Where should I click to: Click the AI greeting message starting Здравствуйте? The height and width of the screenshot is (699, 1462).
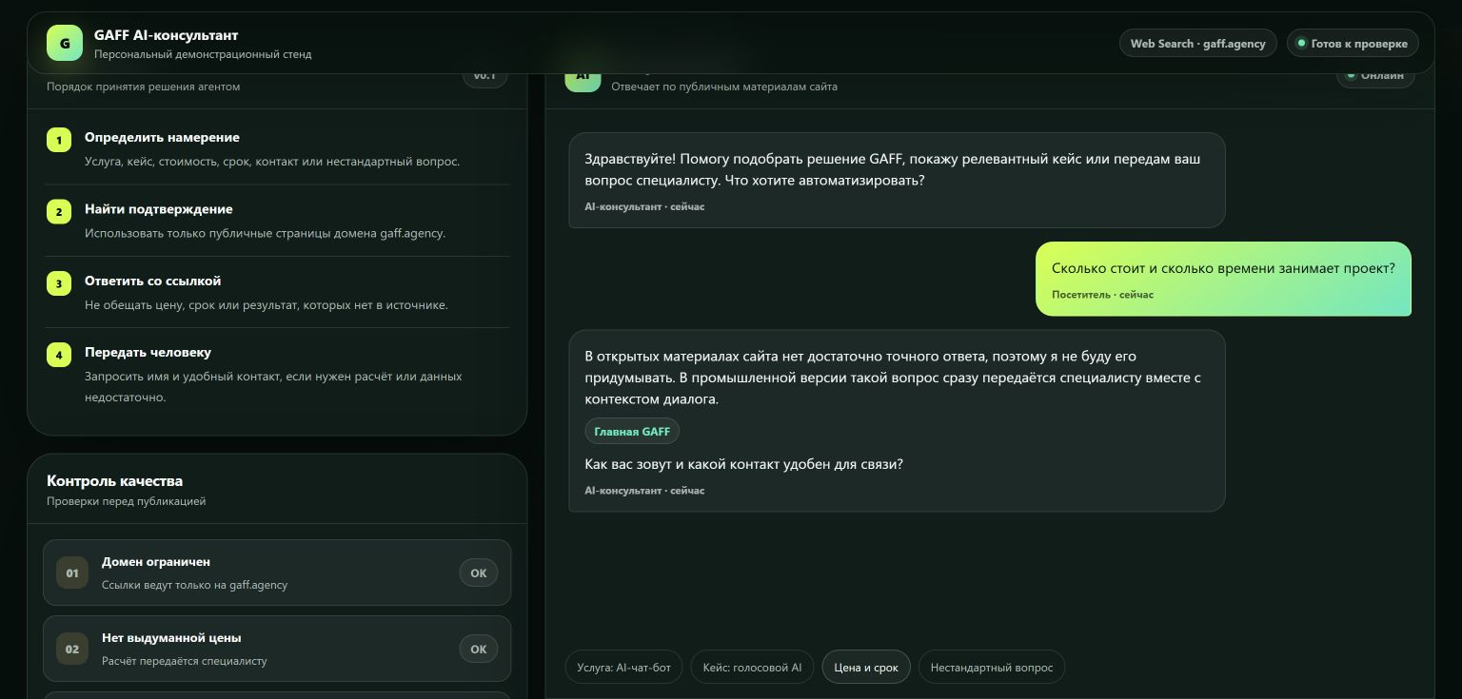click(x=897, y=180)
